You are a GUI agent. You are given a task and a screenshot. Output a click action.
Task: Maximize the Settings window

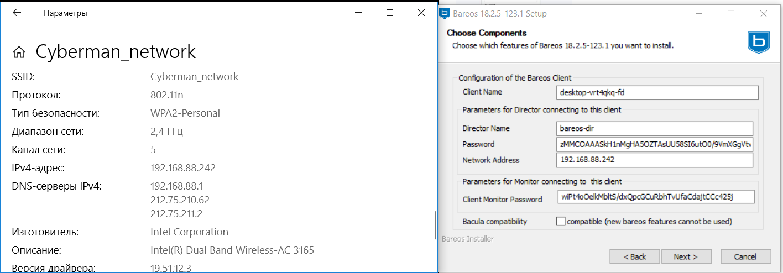click(390, 13)
